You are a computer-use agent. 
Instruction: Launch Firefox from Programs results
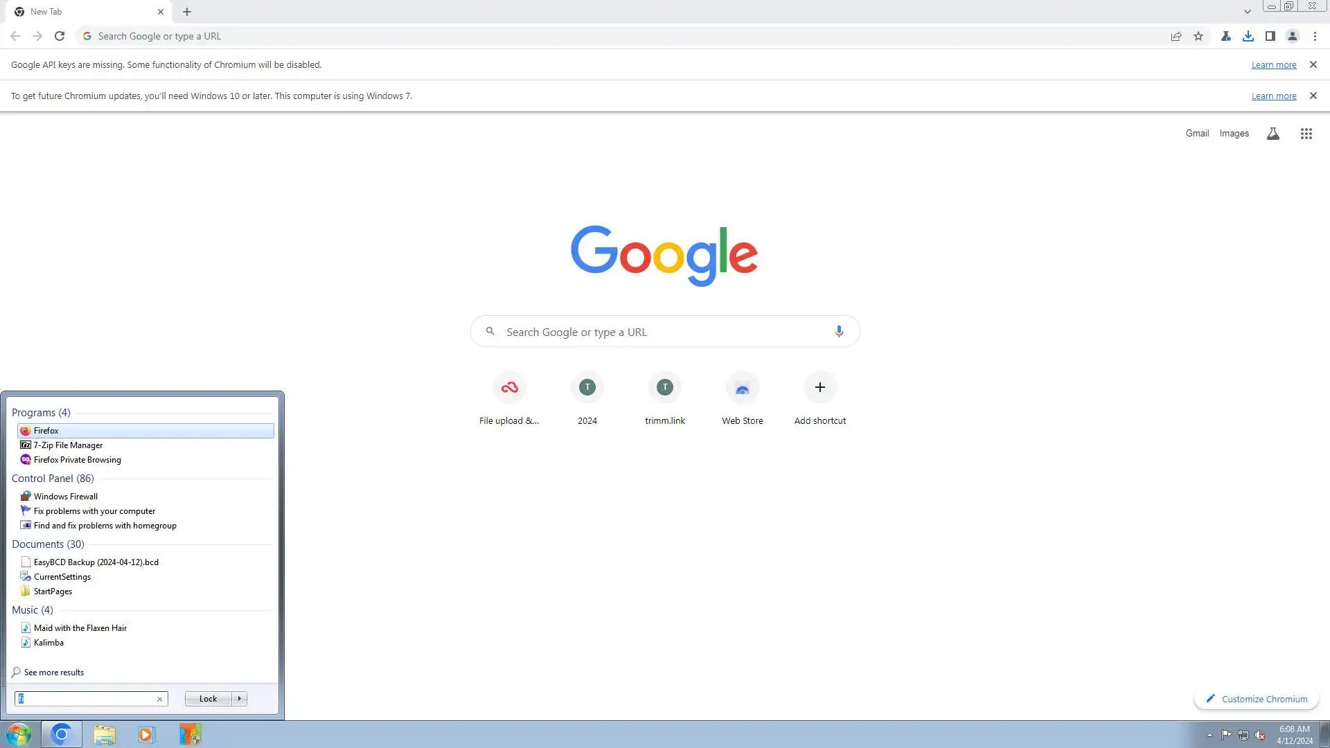pos(46,431)
